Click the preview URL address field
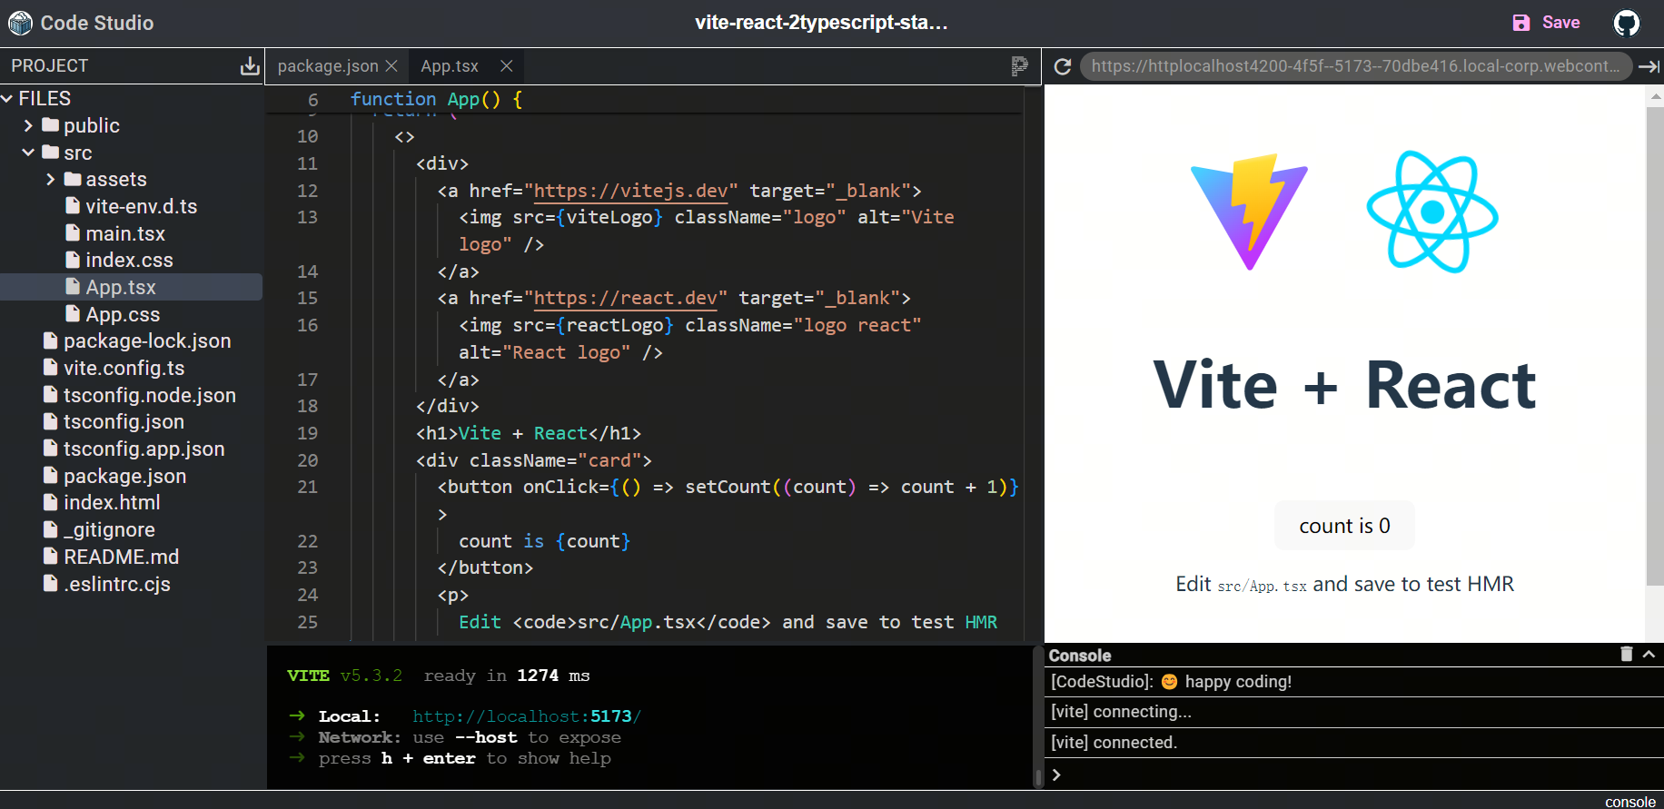This screenshot has width=1664, height=809. (1356, 66)
